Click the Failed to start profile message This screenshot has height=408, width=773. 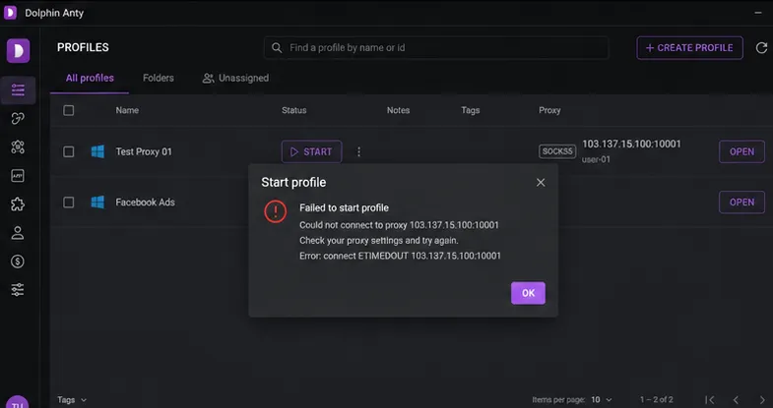click(344, 207)
